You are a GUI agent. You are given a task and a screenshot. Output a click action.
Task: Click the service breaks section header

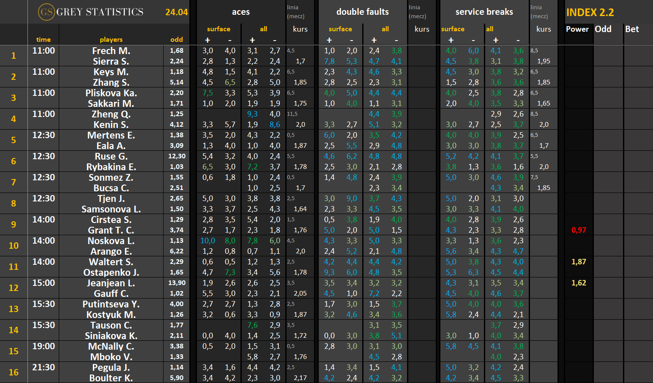[484, 12]
